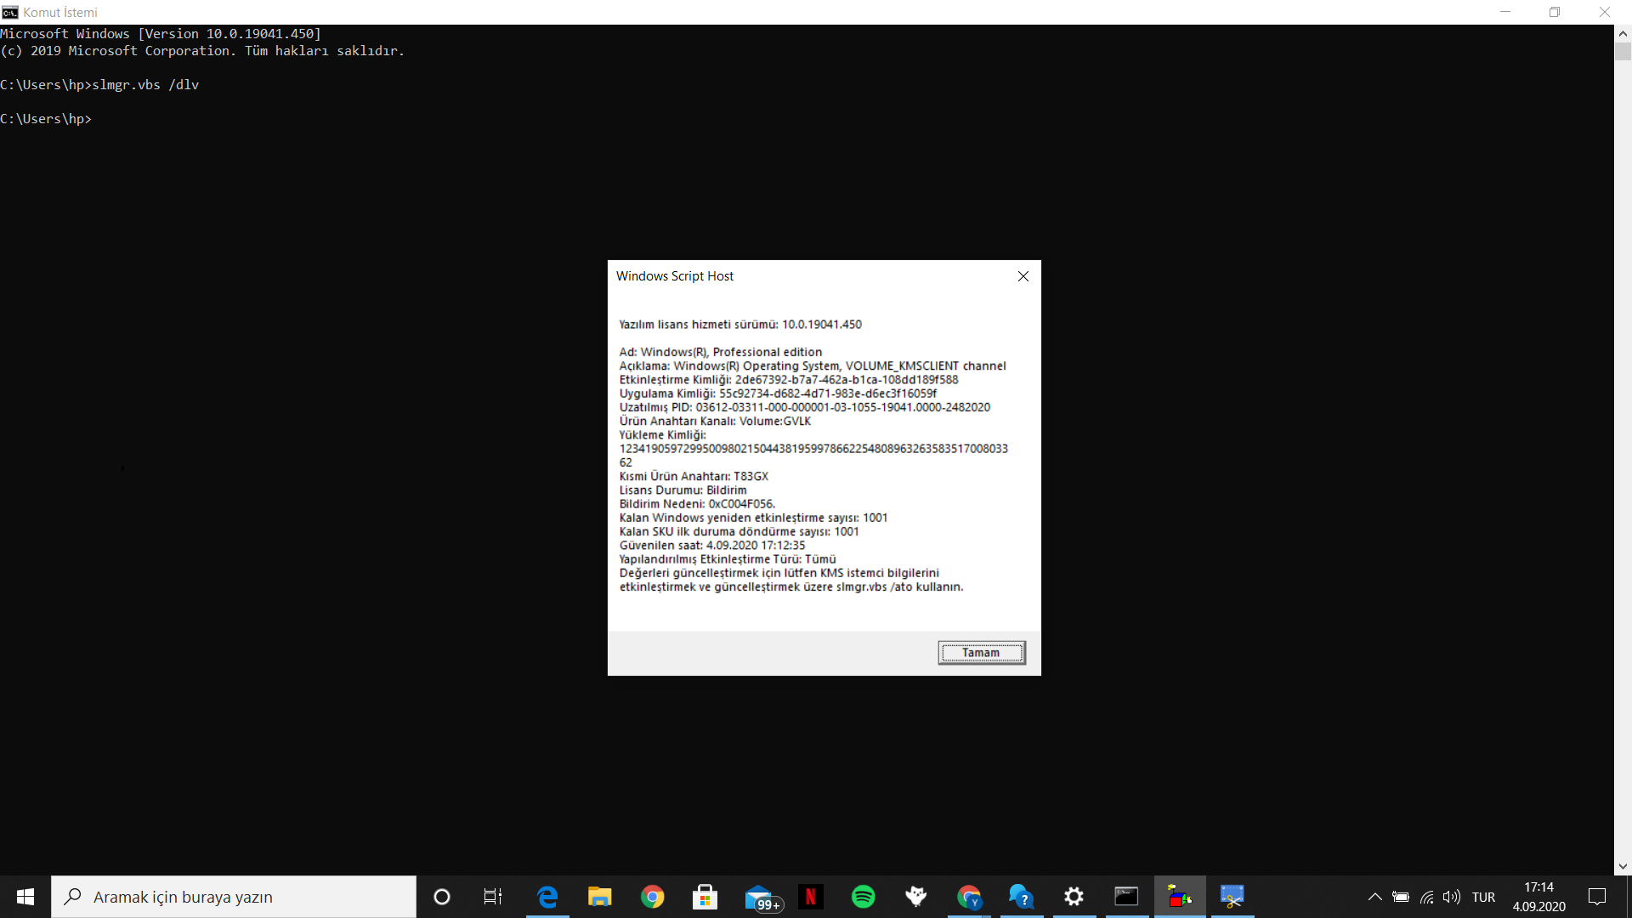Open the second Chrome profile icon

969,897
